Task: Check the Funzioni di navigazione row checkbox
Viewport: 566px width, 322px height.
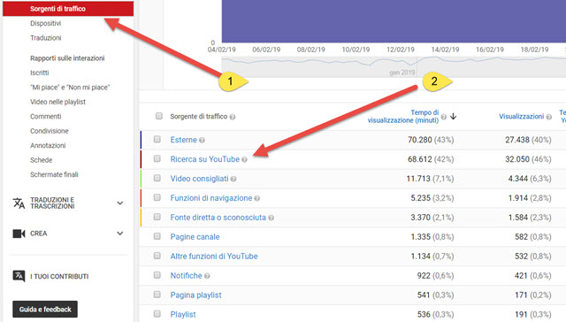Action: (x=157, y=197)
